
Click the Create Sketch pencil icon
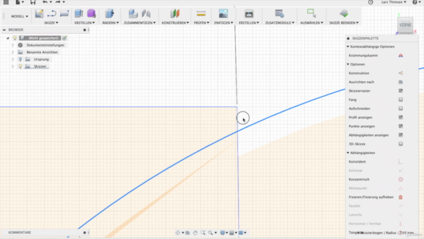click(x=39, y=13)
